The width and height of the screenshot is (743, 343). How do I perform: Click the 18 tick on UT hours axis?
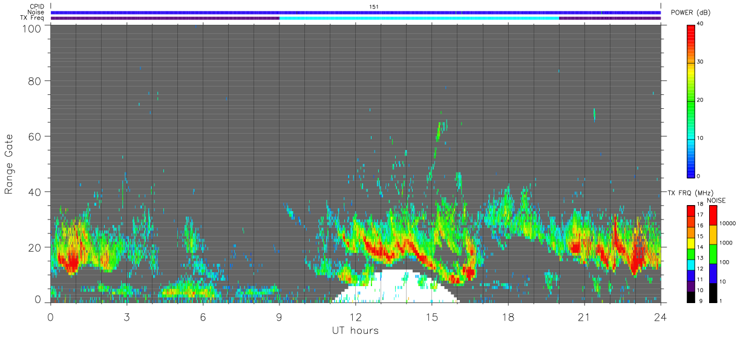point(508,317)
